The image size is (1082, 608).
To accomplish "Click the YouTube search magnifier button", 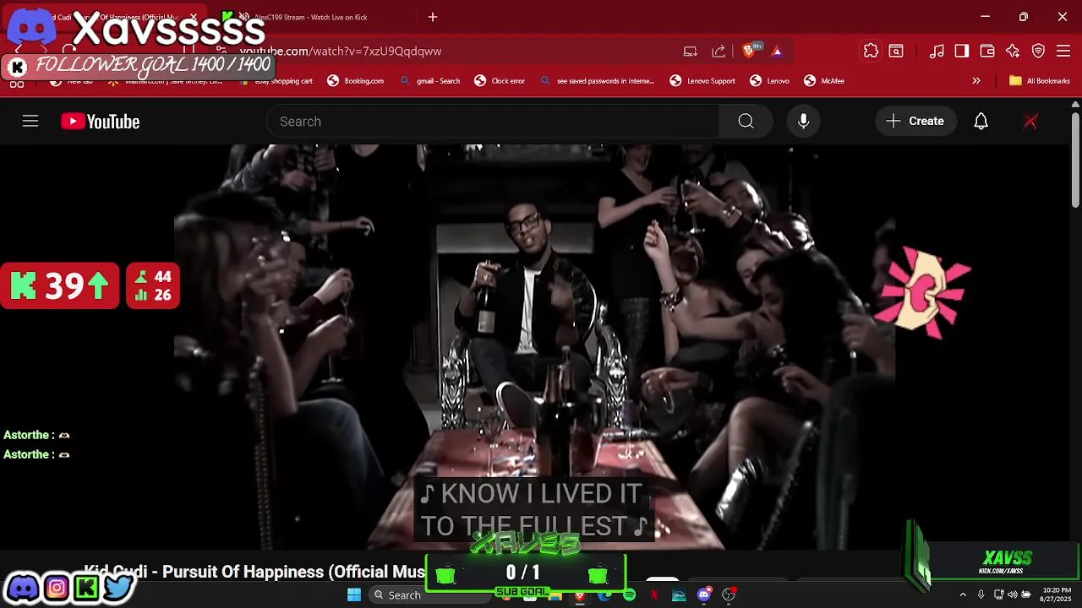I will point(746,122).
